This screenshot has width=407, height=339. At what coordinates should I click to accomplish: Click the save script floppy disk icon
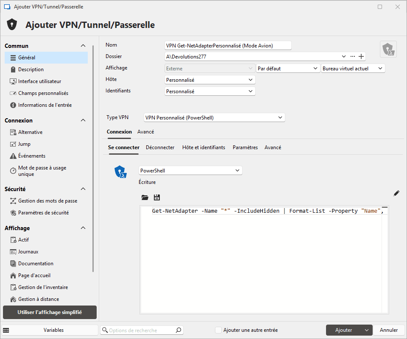coord(156,197)
